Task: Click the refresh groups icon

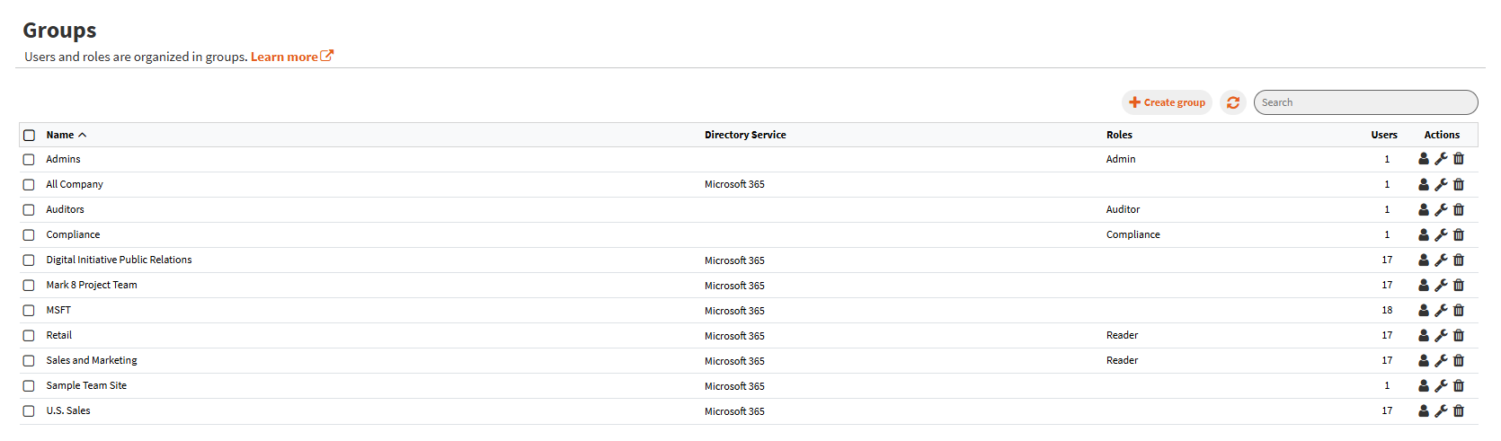Action: (1232, 102)
